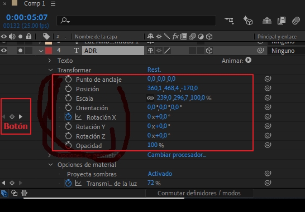305x212 pixels.
Task: Enable stopwatch for Rotación Y
Action: pos(68,126)
